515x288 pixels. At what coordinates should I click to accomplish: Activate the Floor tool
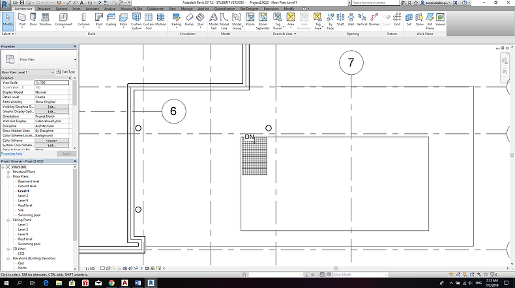(x=123, y=20)
